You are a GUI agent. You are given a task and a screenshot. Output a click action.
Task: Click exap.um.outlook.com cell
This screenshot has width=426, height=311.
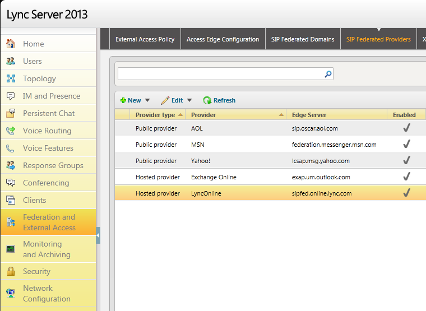(321, 178)
